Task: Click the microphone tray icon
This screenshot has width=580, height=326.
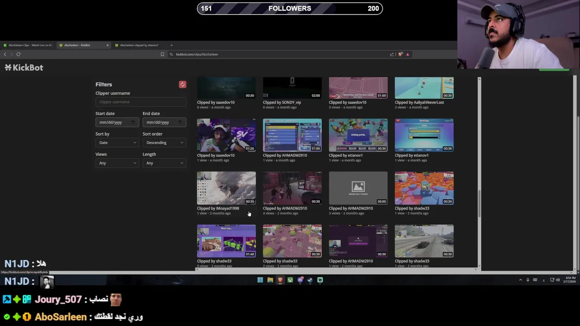Action: coord(527,280)
